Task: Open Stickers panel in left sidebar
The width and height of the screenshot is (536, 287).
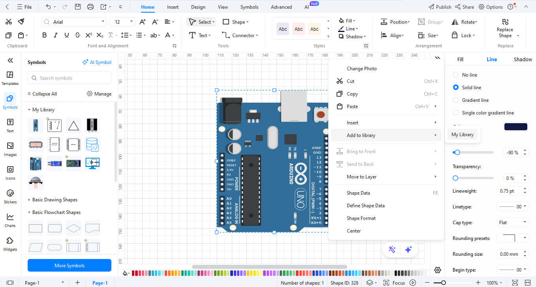Action: pos(10,197)
